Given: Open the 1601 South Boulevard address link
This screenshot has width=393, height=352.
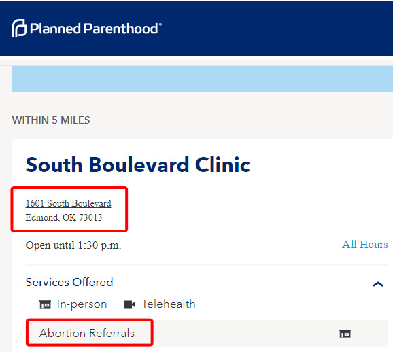Looking at the screenshot, I should pos(68,203).
